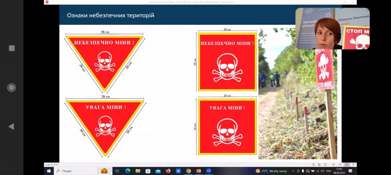The image size is (391, 175).
Task: Open Zoom app in taskbar
Action: click(208, 171)
